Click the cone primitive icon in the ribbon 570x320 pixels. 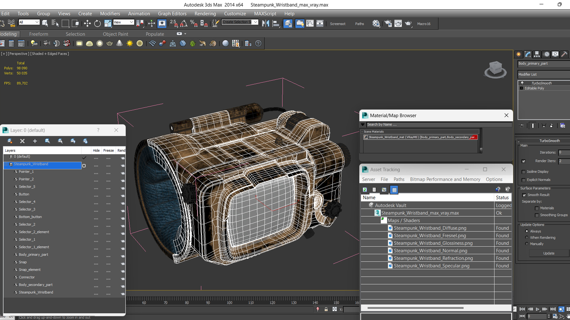[120, 44]
